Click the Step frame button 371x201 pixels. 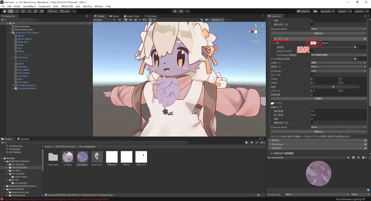point(187,11)
